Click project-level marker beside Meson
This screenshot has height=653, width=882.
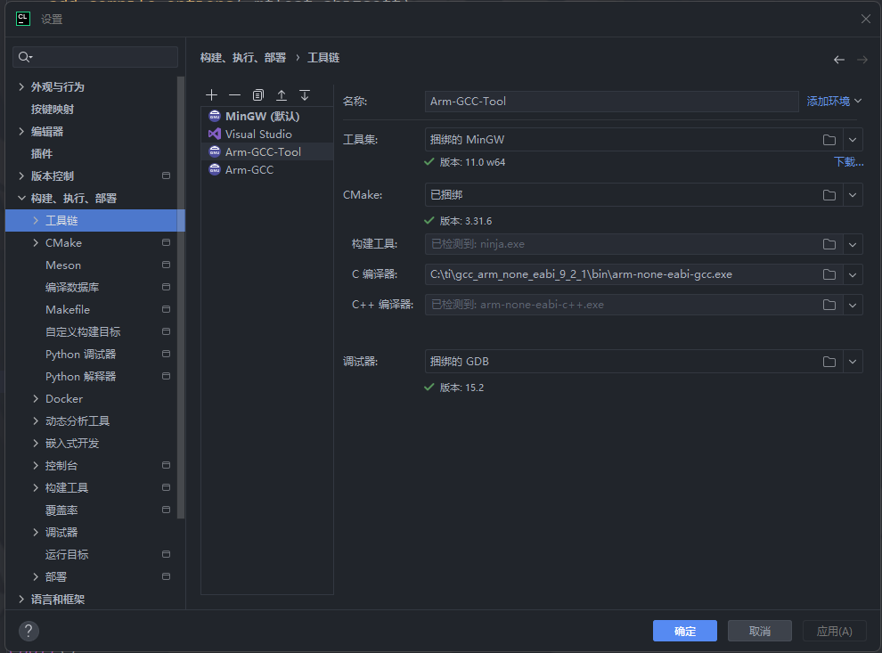[x=166, y=265]
